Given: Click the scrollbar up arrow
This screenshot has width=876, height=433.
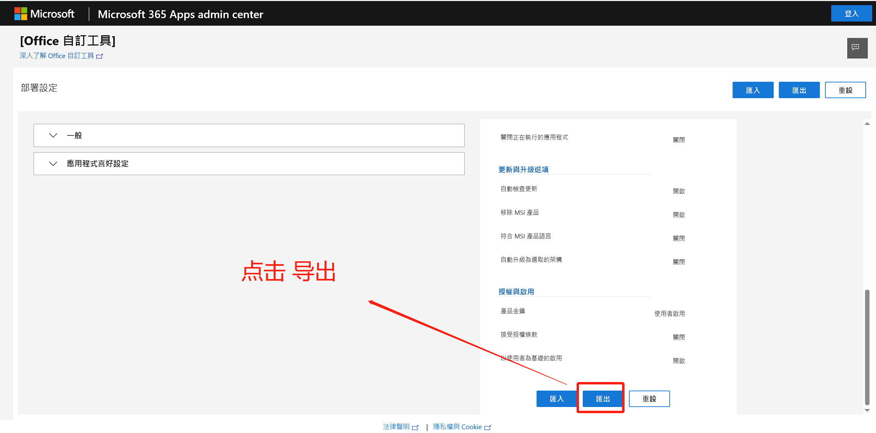Looking at the screenshot, I should (867, 124).
